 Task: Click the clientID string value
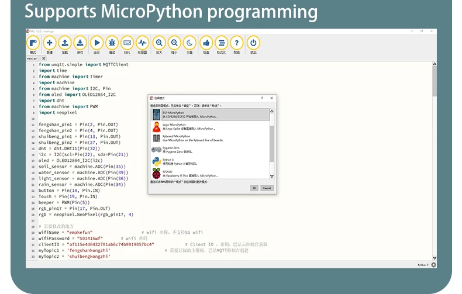point(111,244)
